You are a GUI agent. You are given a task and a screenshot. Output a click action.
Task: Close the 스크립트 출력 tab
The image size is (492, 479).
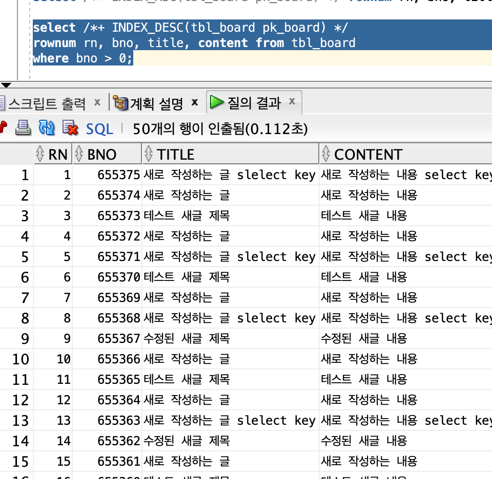pyautogui.click(x=97, y=102)
